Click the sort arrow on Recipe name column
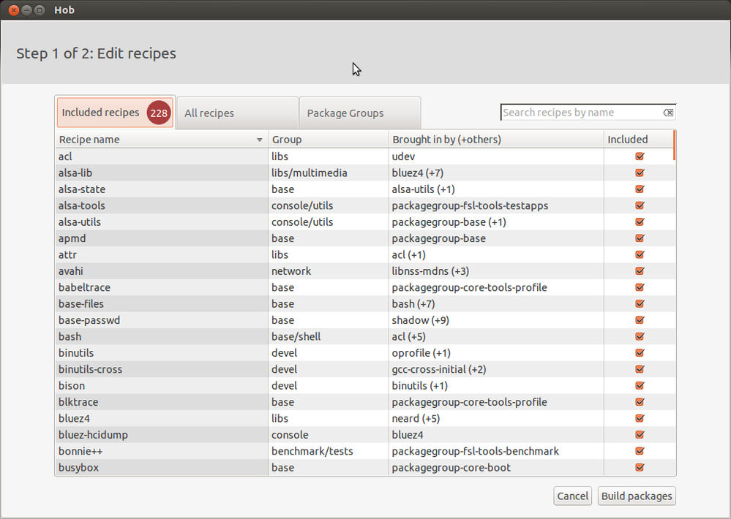 pos(259,140)
